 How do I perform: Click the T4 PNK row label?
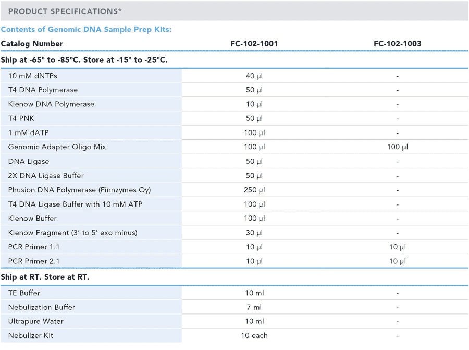point(21,118)
